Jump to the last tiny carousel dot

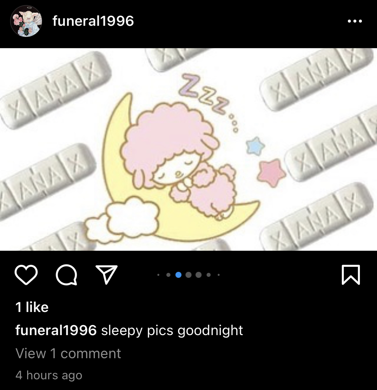tap(218, 275)
